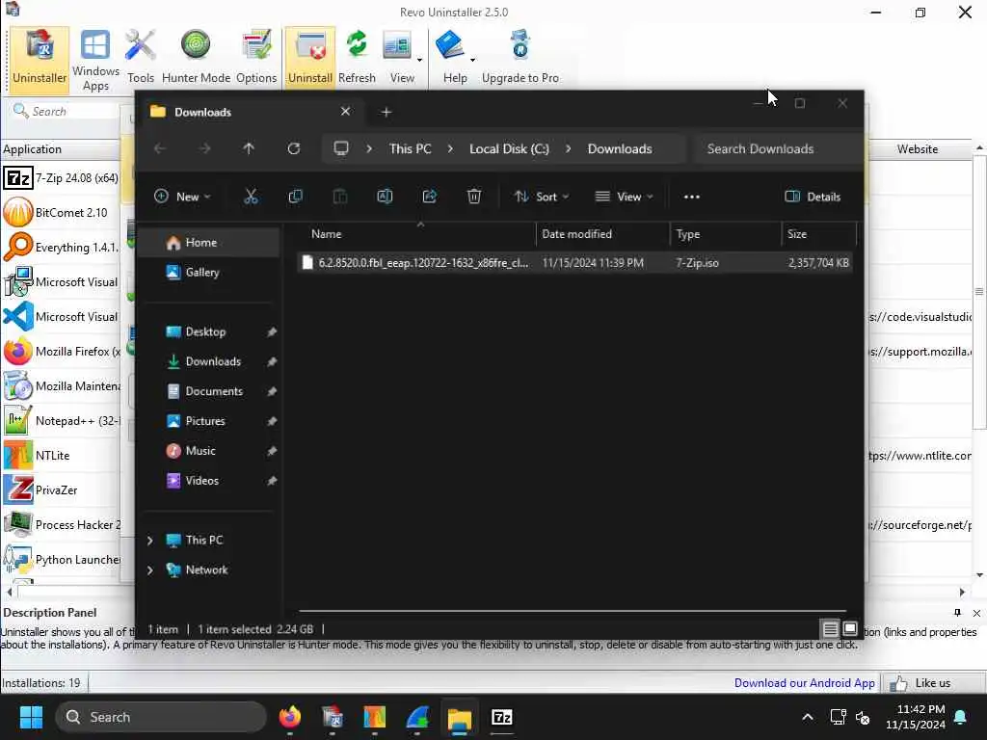Viewport: 987px width, 740px height.
Task: Open Revo View button dropdown arrow
Action: click(x=419, y=61)
